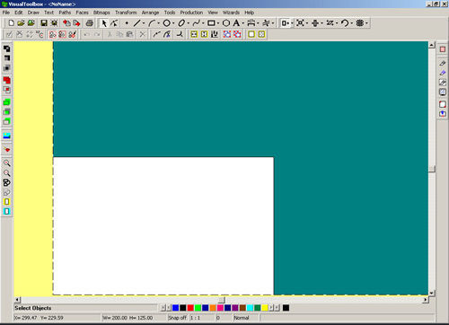Open the Draw menu
The image size is (449, 325).
tap(33, 13)
